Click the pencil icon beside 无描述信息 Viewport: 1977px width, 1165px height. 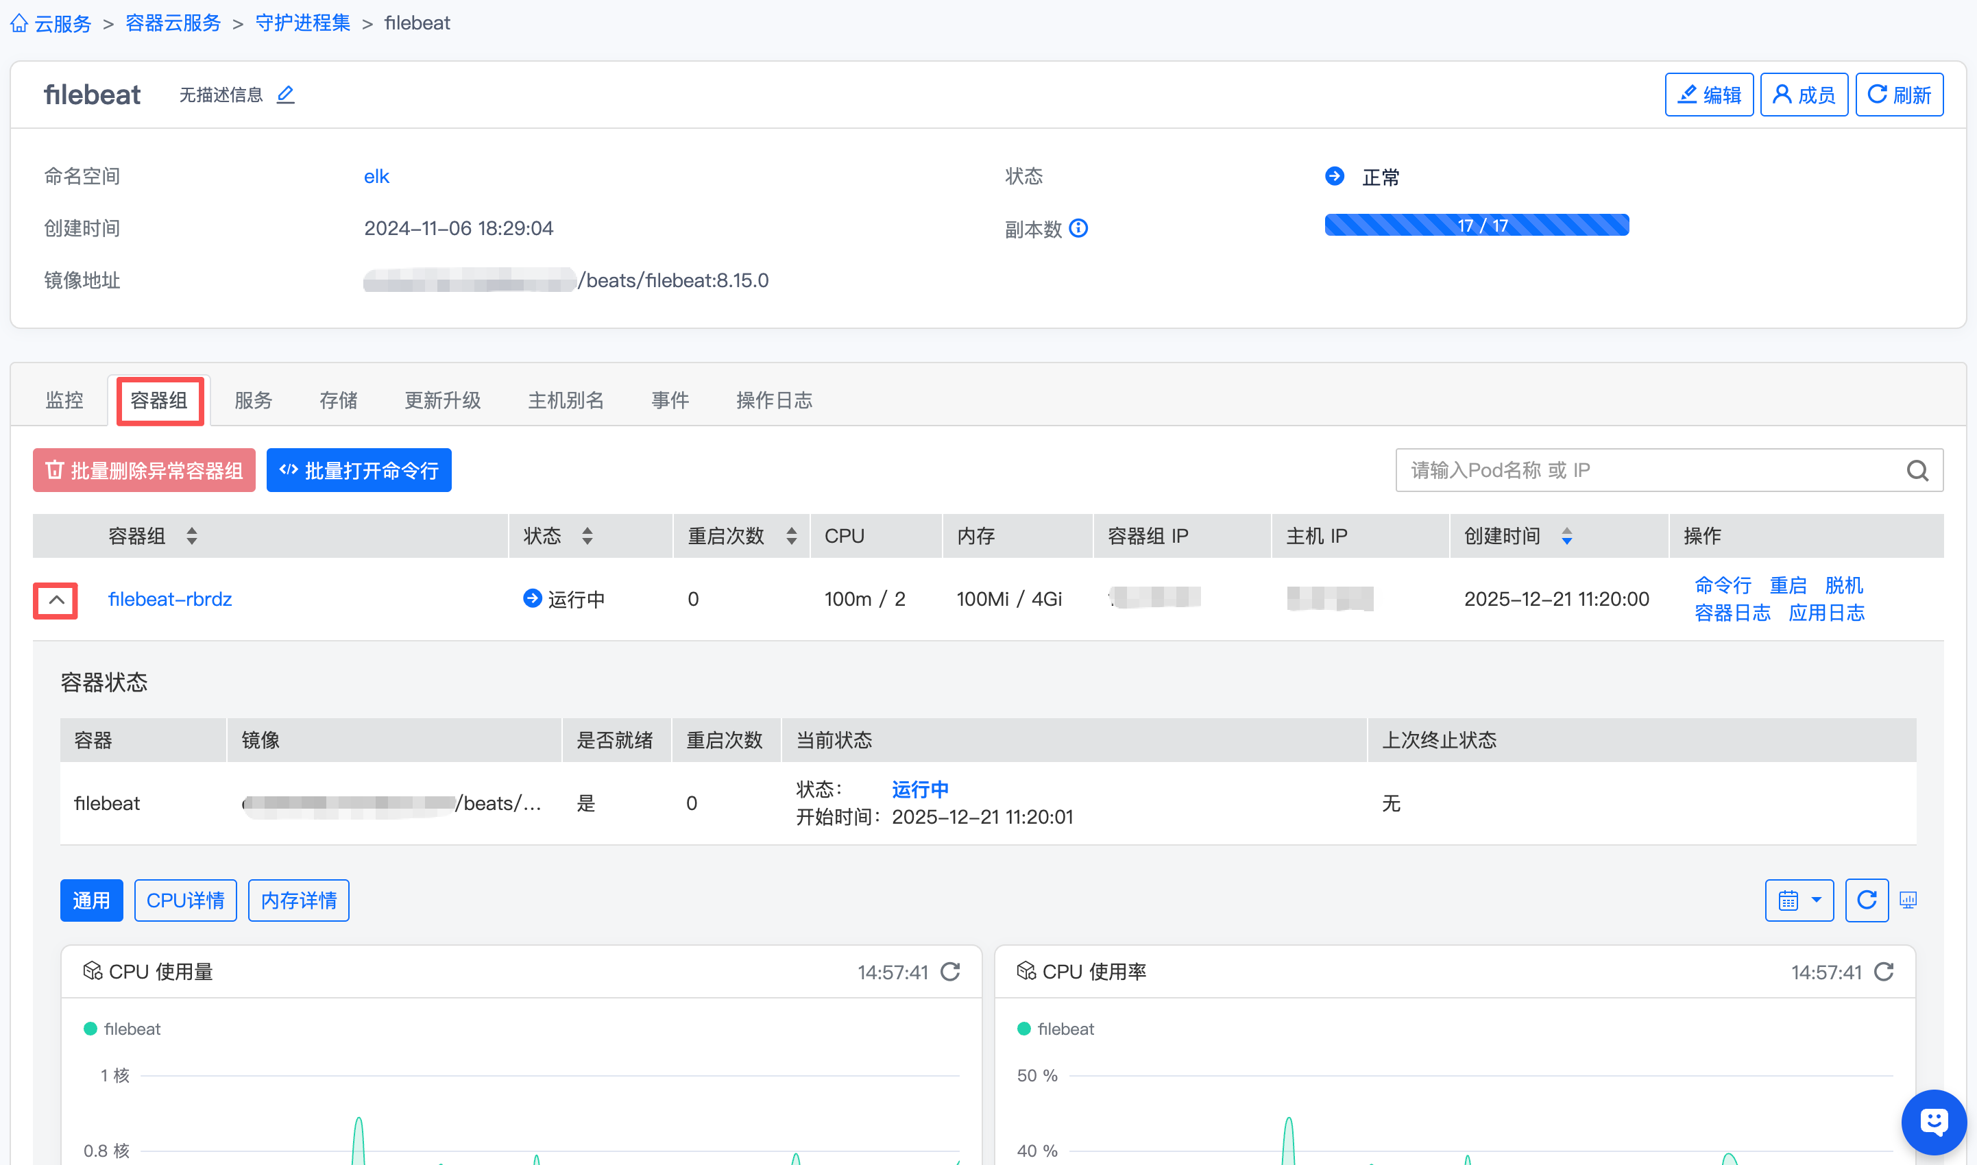point(286,95)
